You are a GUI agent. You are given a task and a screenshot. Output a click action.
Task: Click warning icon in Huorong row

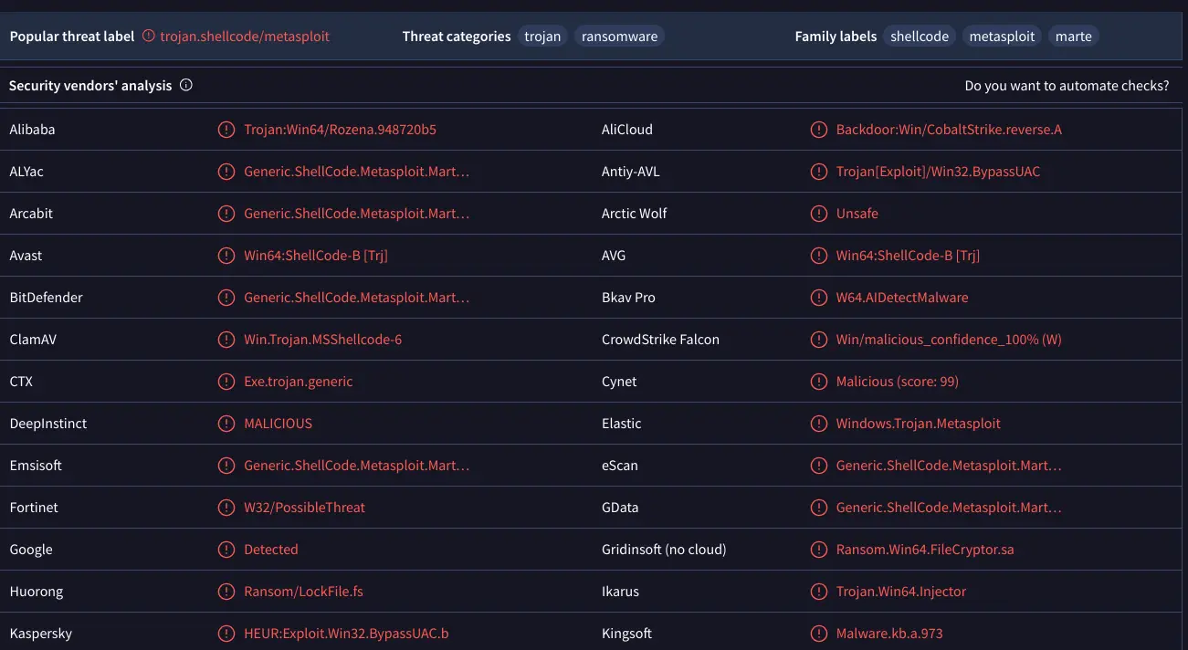click(226, 592)
